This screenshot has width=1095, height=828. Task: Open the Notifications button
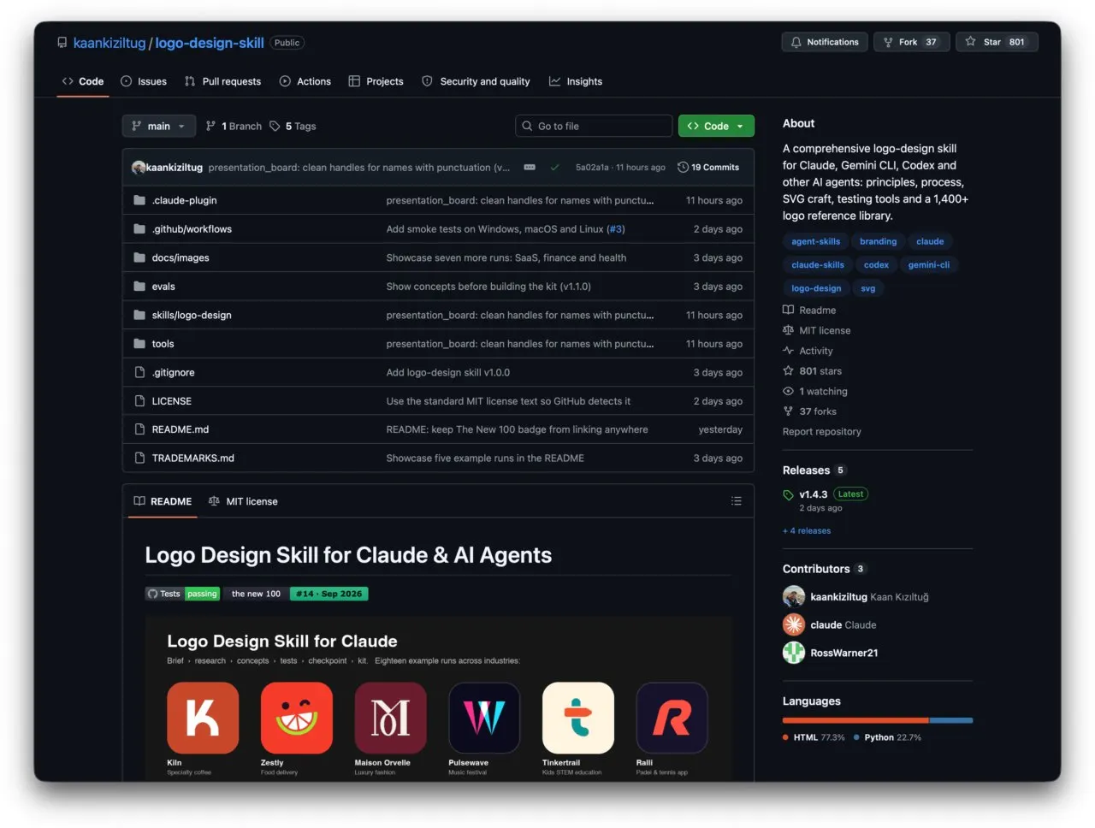[x=825, y=42]
